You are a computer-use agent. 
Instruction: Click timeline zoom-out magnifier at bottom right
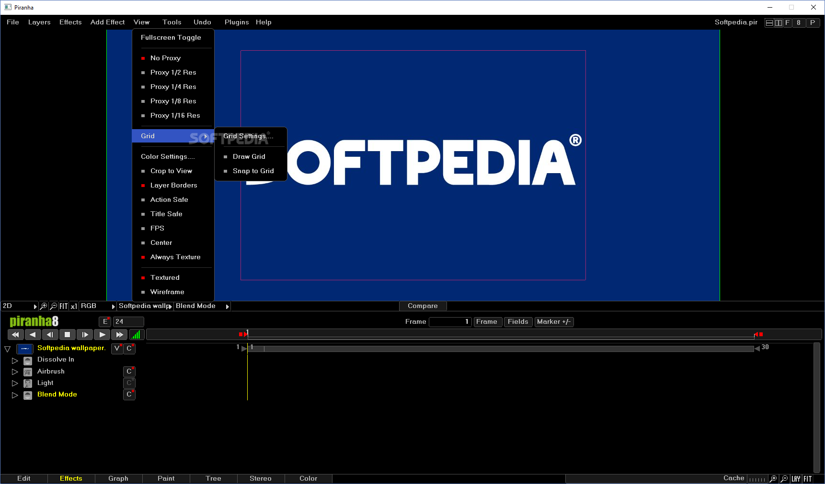(x=784, y=479)
